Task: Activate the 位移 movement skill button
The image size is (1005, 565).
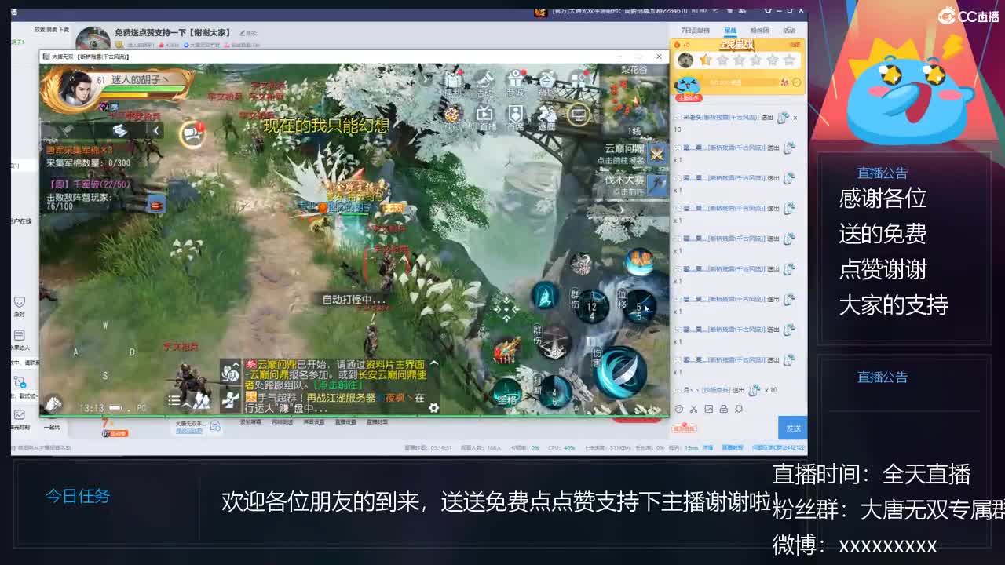Action: (639, 306)
